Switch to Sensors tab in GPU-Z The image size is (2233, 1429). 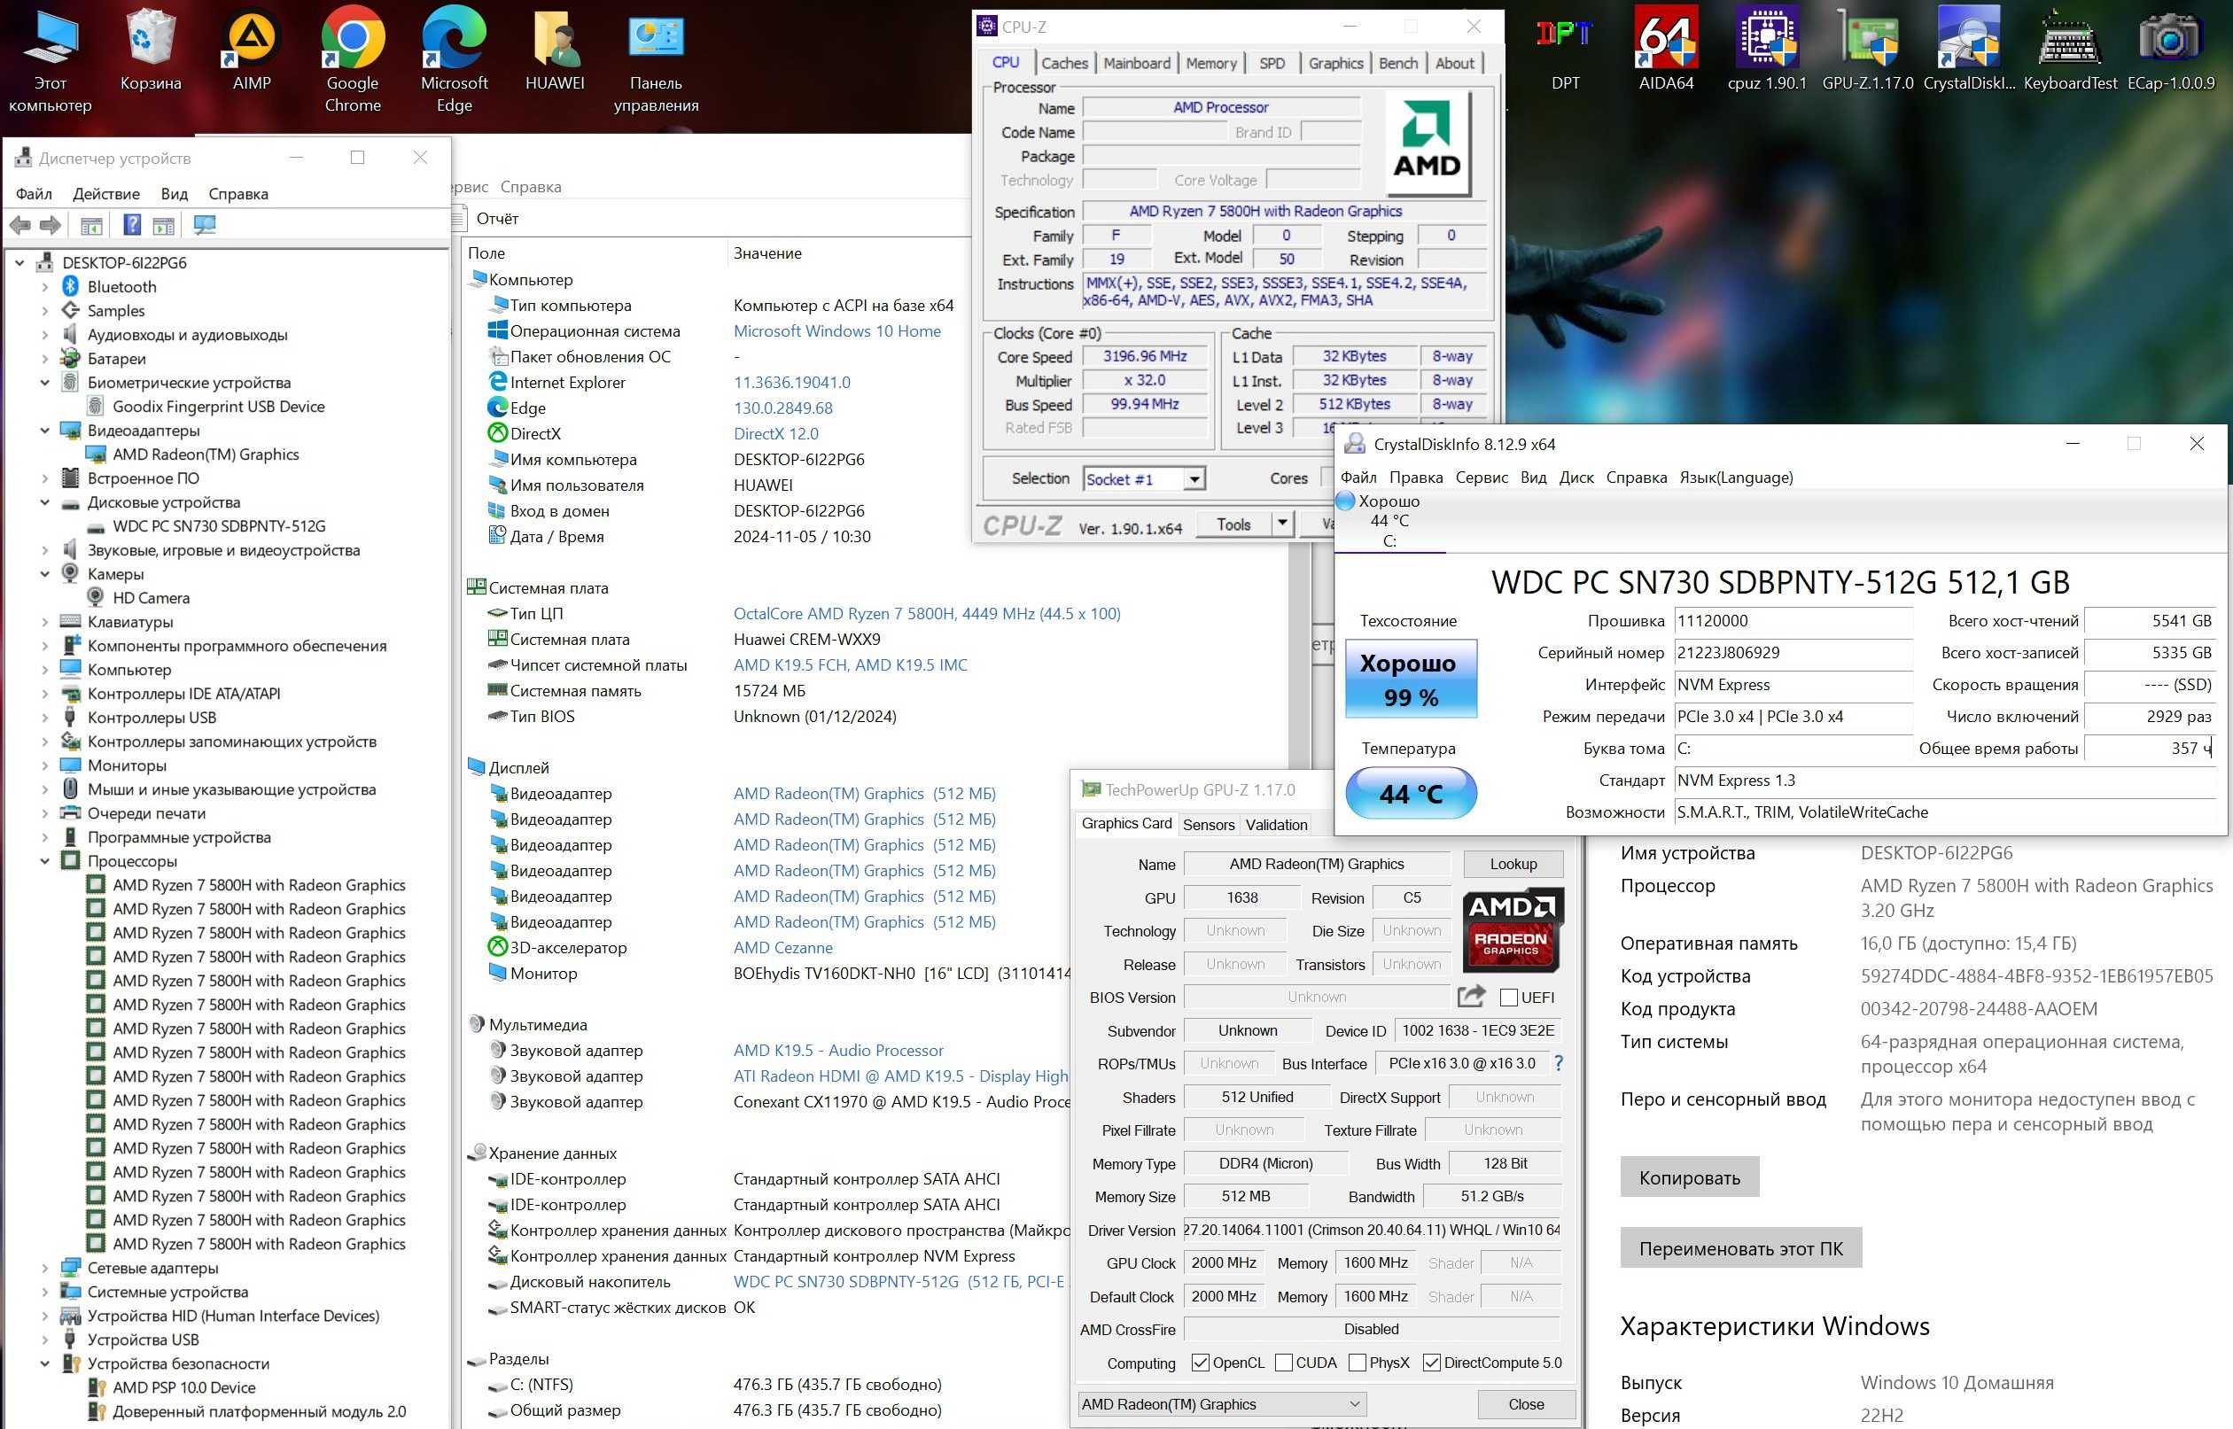1209,824
